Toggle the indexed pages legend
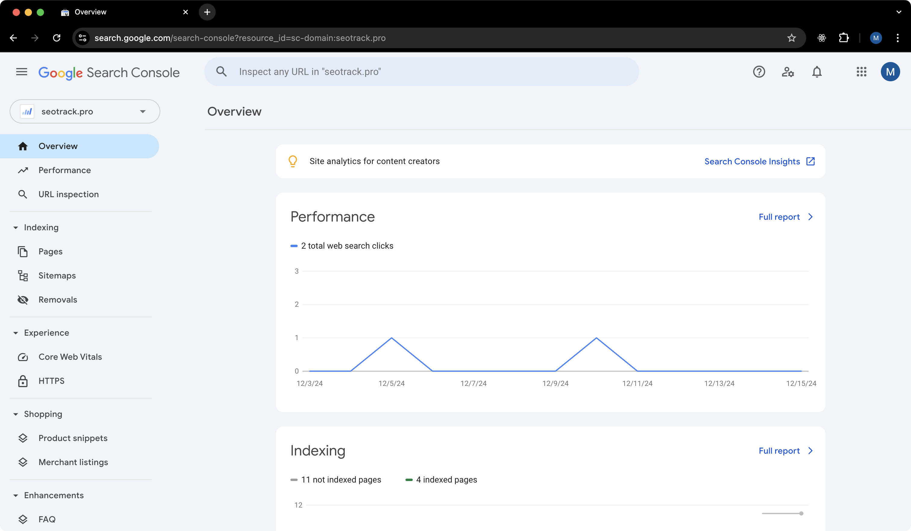 pyautogui.click(x=441, y=480)
